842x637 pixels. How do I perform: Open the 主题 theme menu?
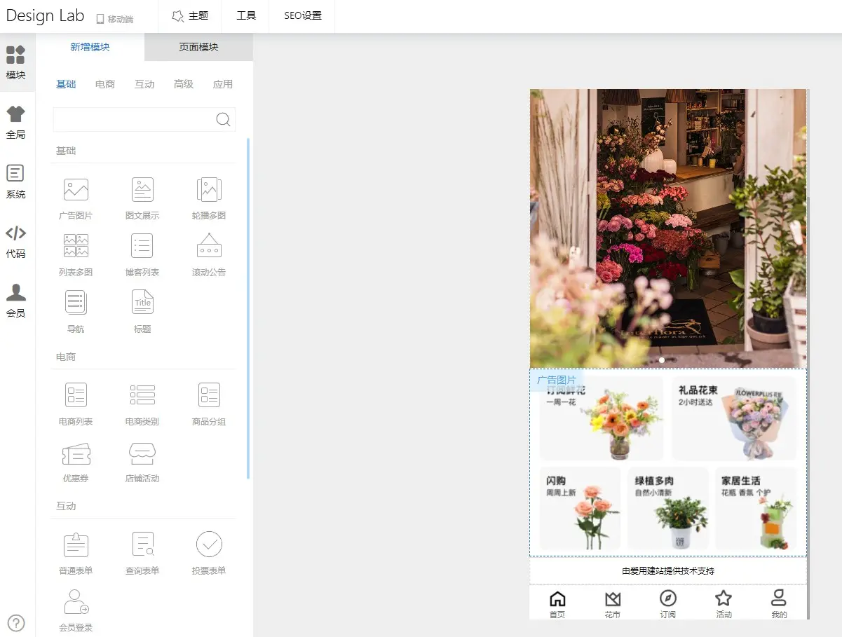(x=190, y=15)
